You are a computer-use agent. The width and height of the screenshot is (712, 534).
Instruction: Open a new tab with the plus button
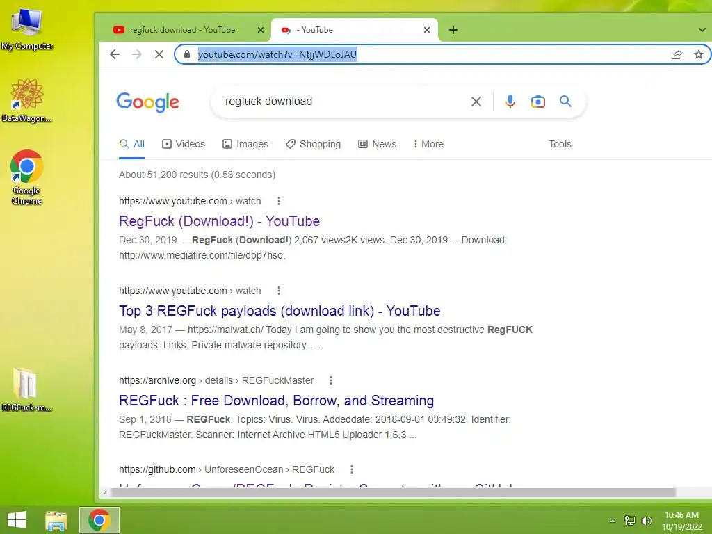click(x=453, y=30)
